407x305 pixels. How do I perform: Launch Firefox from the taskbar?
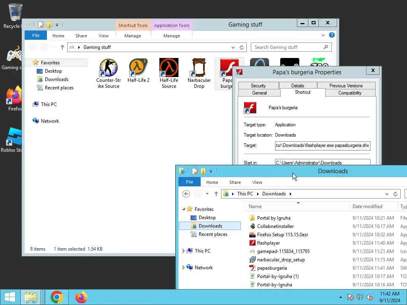81,297
